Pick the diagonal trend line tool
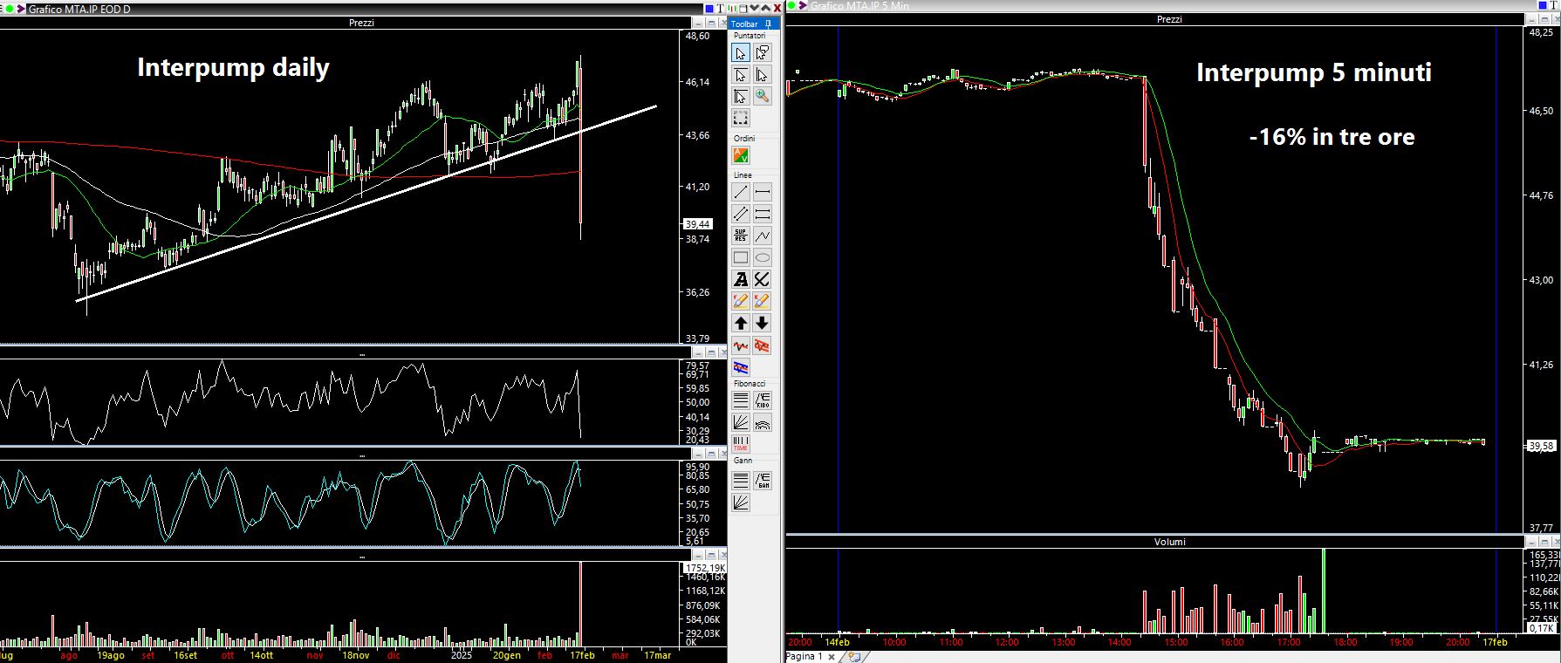 (741, 192)
